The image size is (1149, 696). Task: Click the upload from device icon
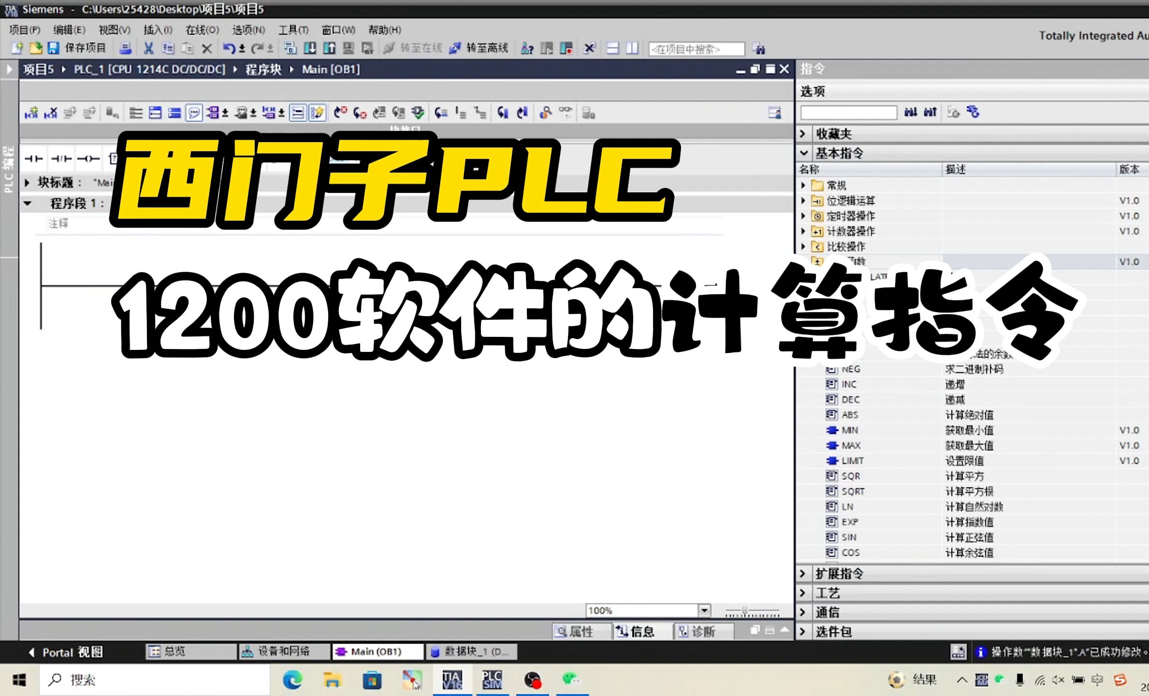(x=329, y=48)
